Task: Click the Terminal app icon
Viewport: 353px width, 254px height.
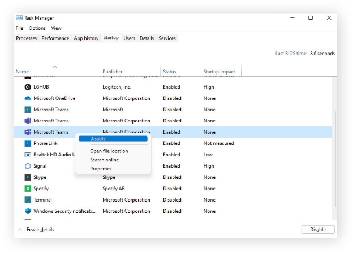Action: [x=28, y=200]
